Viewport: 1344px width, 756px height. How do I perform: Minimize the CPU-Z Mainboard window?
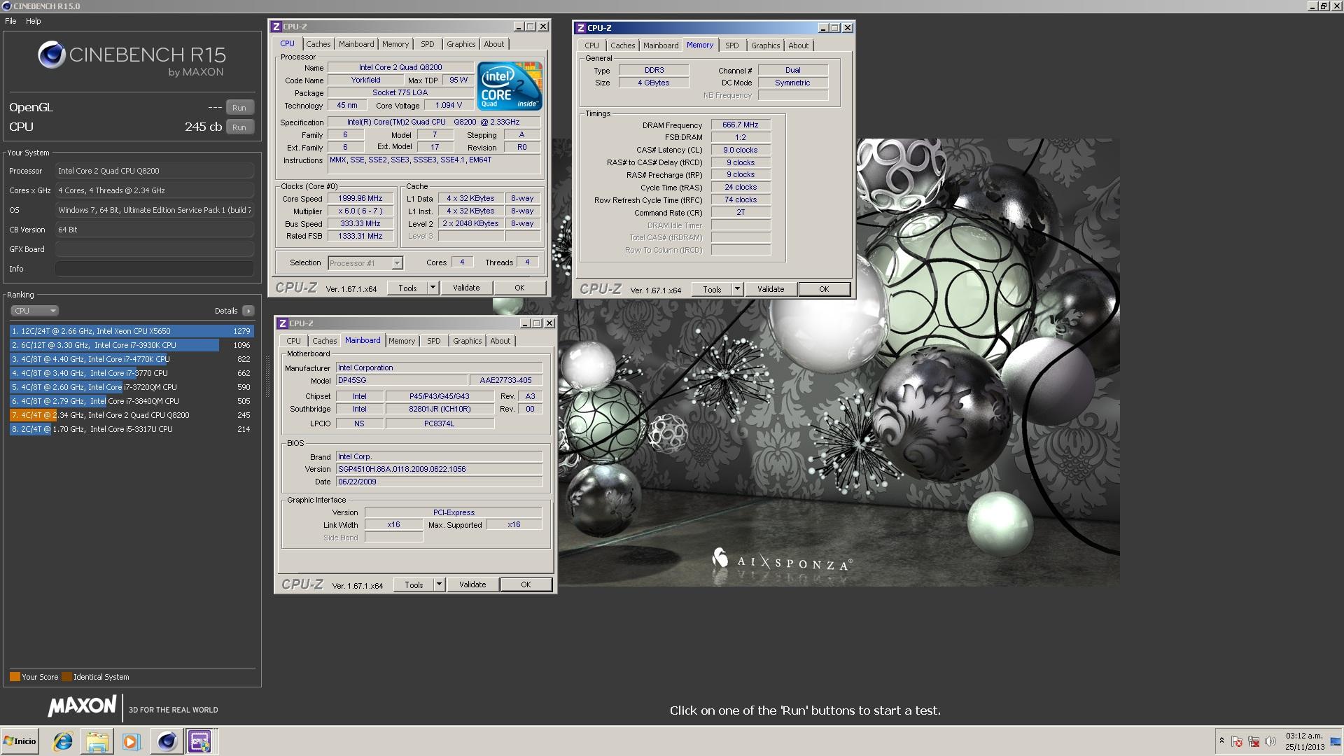point(524,323)
